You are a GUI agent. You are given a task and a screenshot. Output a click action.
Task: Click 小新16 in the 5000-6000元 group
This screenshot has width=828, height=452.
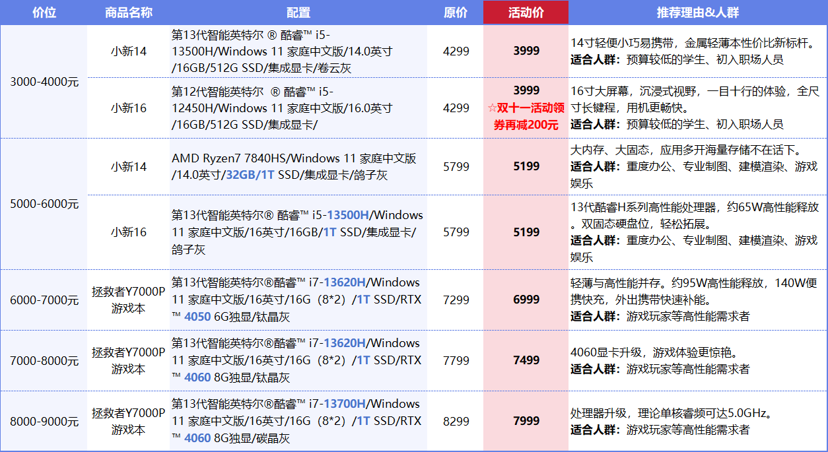[x=128, y=232]
